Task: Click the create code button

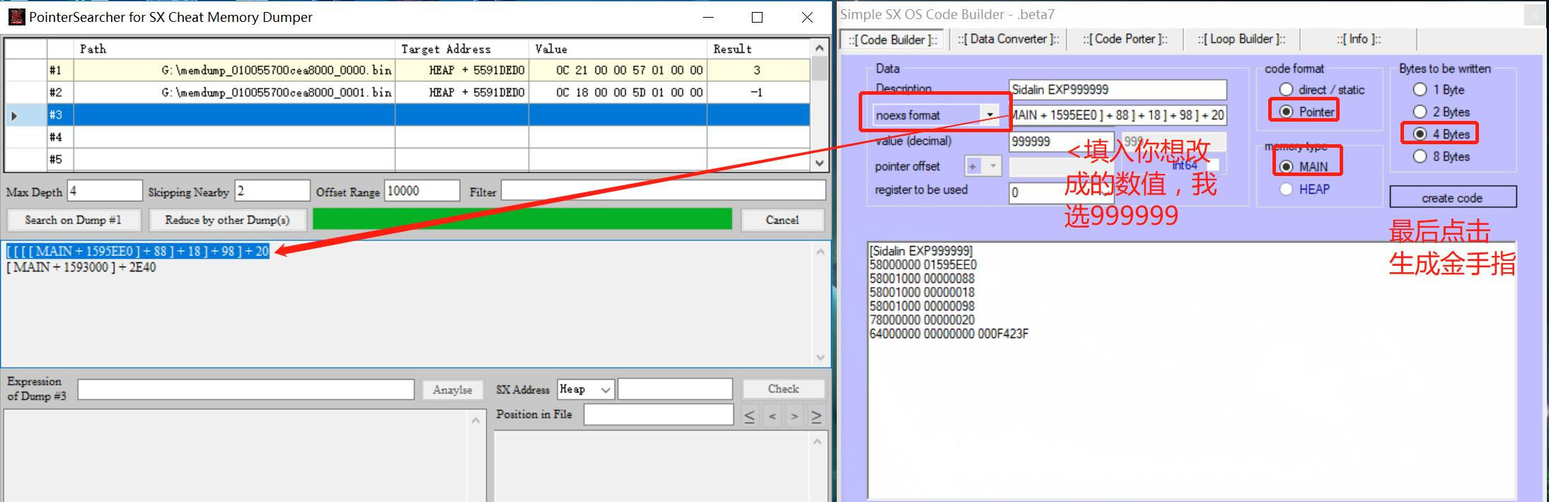Action: (1453, 197)
